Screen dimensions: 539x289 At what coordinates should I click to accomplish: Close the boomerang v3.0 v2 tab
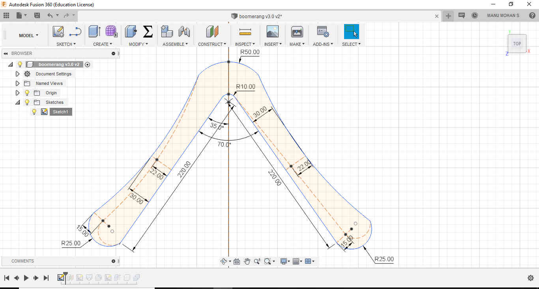click(437, 16)
